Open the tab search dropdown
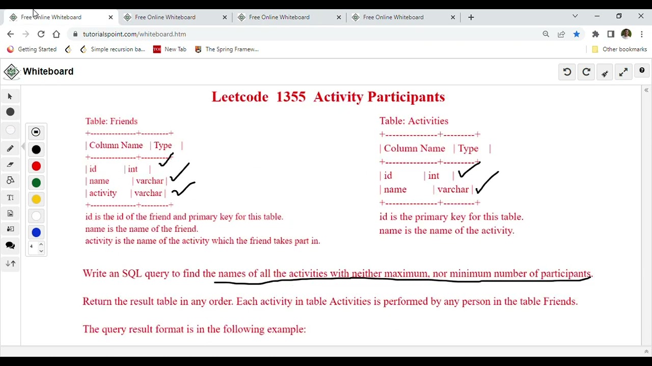Image resolution: width=652 pixels, height=366 pixels. (x=575, y=16)
